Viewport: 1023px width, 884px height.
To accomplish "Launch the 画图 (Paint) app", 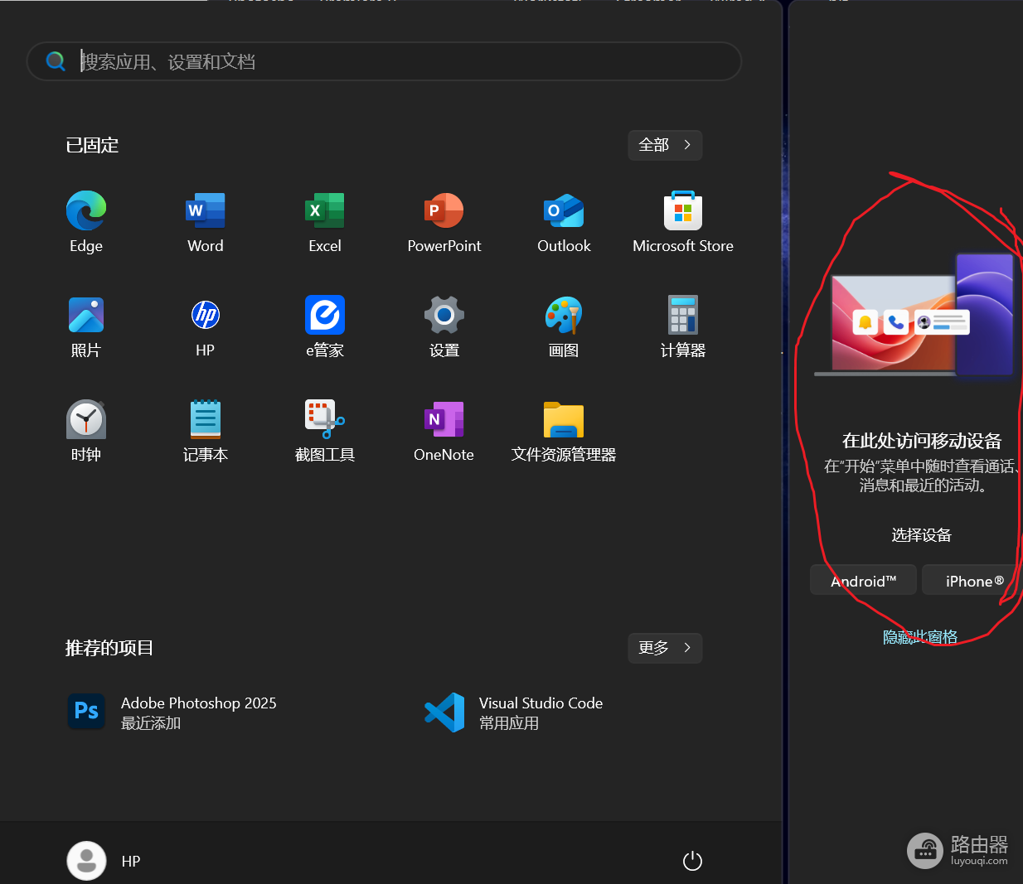I will click(x=564, y=315).
